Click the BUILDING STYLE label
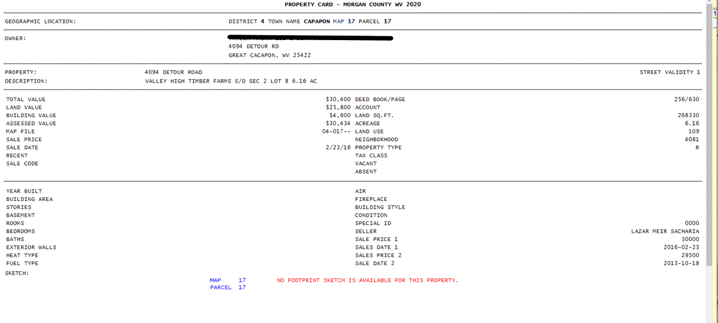The height and width of the screenshot is (323, 718). coord(380,207)
